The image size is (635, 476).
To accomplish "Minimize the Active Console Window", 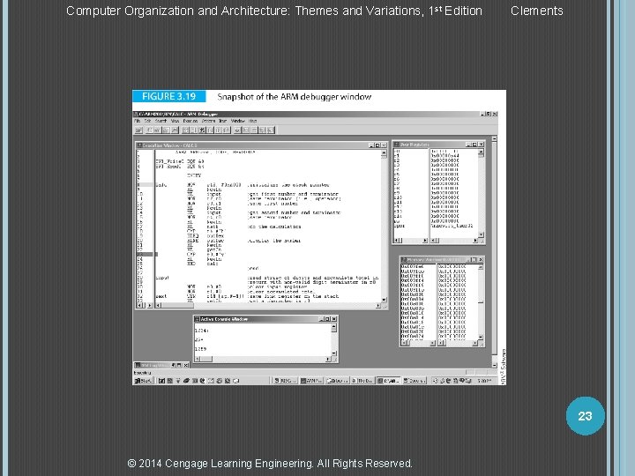I will coord(322,319).
